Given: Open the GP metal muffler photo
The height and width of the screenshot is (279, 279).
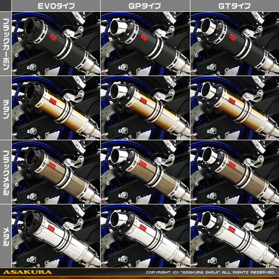Looking at the screenshot, I should pos(145,236).
